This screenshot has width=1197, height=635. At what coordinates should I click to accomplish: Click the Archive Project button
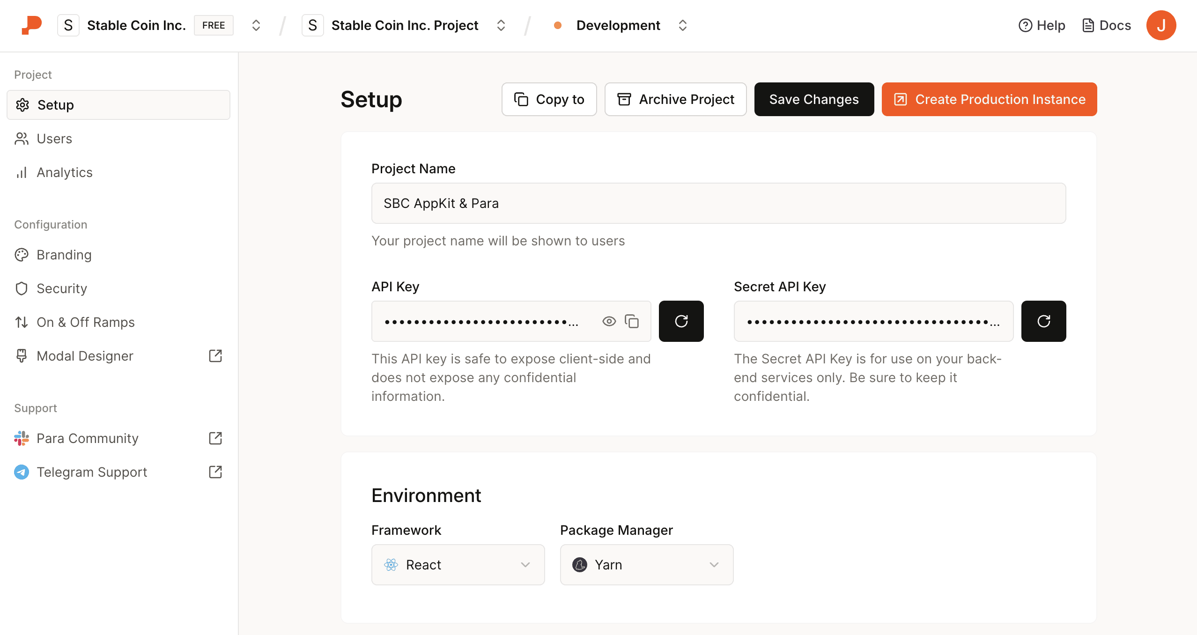(x=675, y=99)
